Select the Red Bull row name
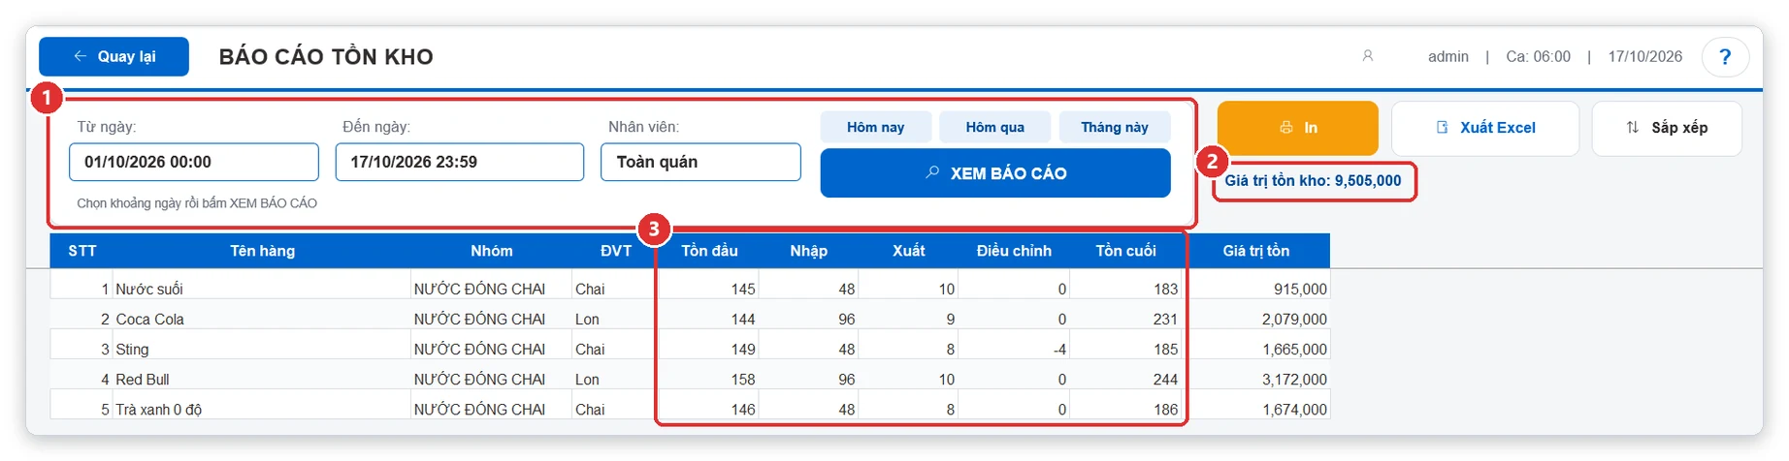 tap(143, 379)
